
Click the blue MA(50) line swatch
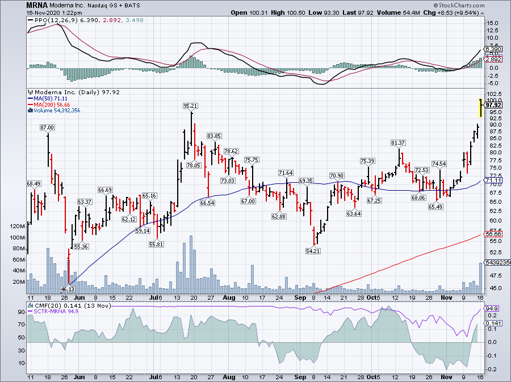[x=31, y=98]
